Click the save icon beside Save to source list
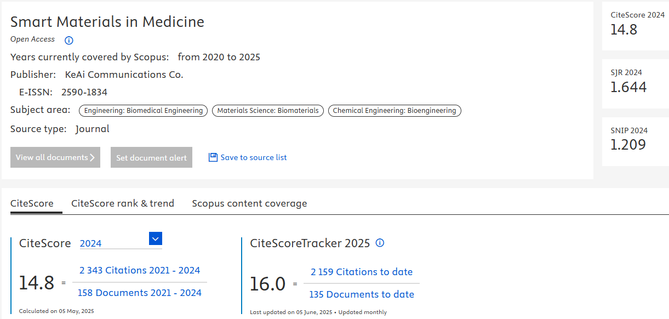The height and width of the screenshot is (319, 669). pyautogui.click(x=213, y=157)
